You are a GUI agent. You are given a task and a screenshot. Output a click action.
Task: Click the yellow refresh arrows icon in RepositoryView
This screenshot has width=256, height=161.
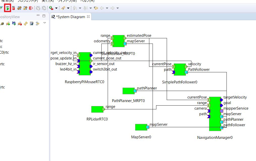[x=26, y=23]
